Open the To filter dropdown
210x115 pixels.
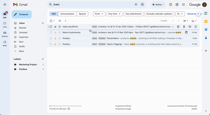180,14
